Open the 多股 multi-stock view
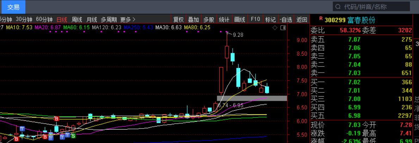 pyautogui.click(x=209, y=19)
